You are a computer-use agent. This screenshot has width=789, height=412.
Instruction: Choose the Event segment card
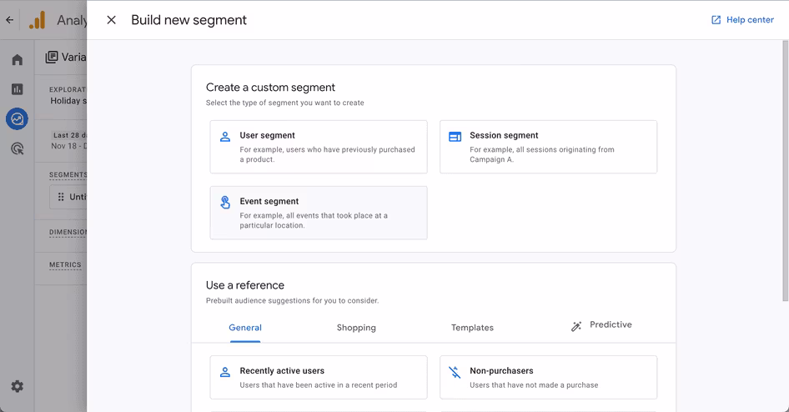click(x=319, y=213)
